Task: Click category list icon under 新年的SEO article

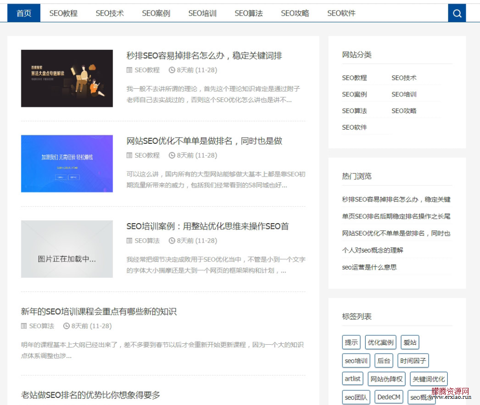Action: (x=24, y=326)
